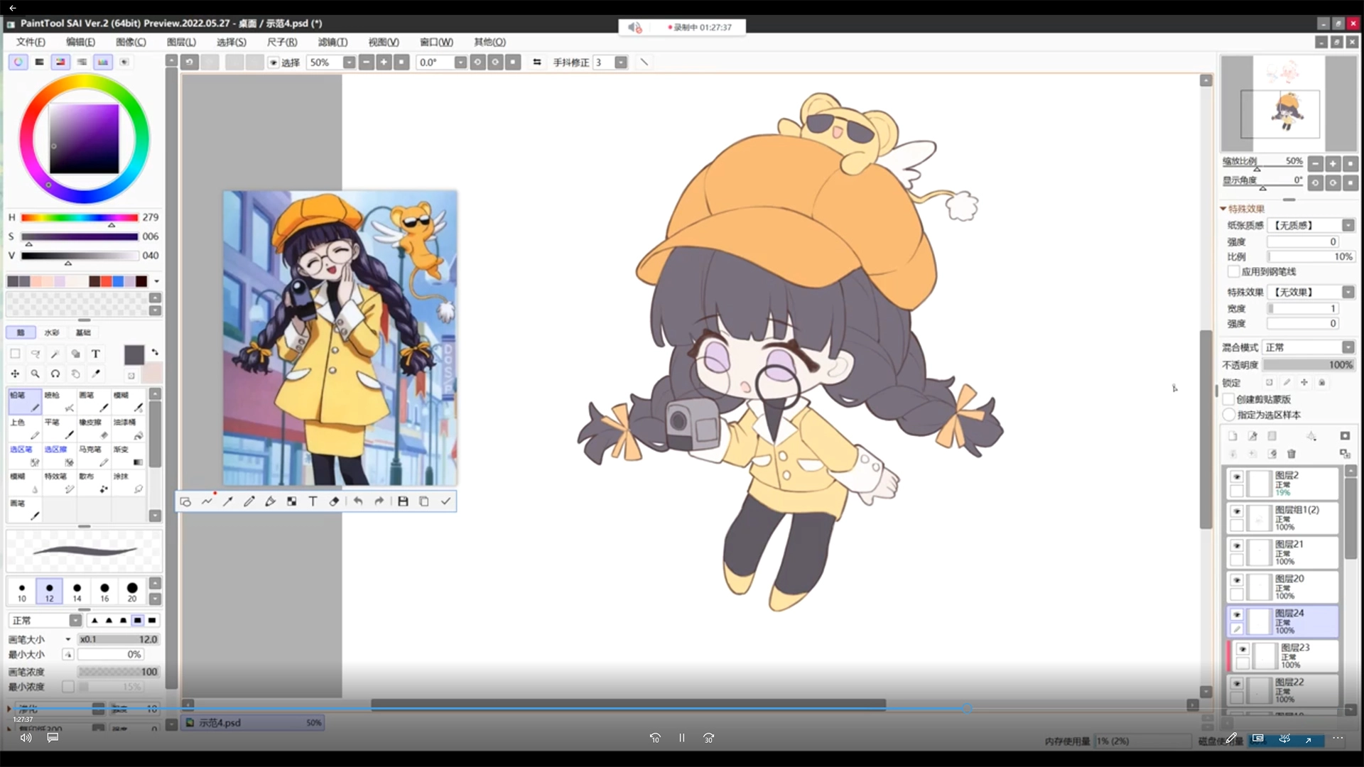1364x767 pixels.
Task: Pick the move tool
Action: (x=15, y=374)
